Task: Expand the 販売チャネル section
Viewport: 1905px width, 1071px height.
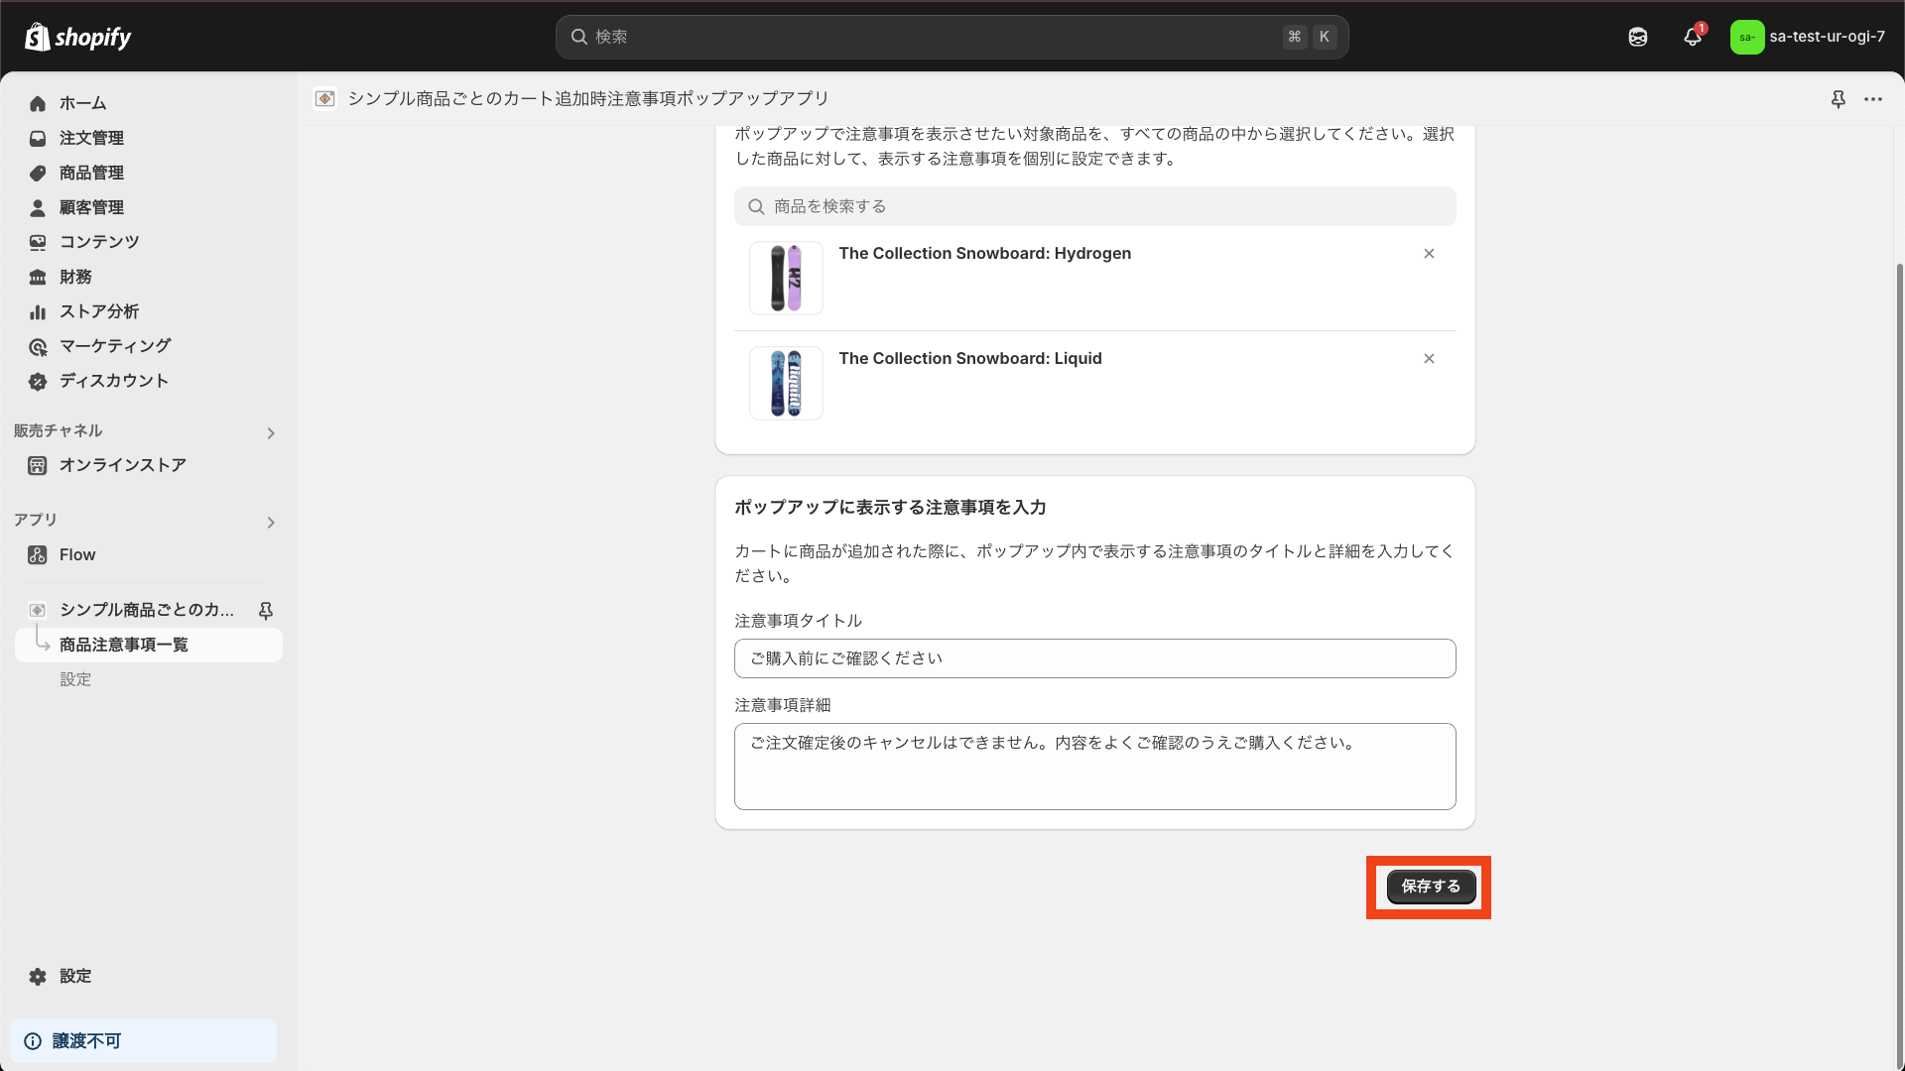Action: pyautogui.click(x=270, y=432)
